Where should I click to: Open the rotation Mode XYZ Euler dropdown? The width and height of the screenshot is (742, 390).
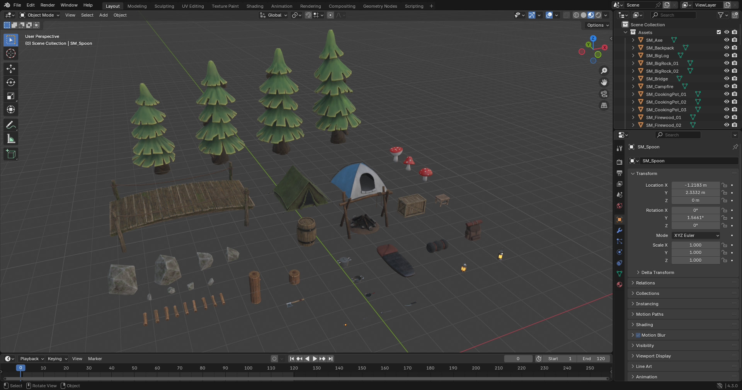(x=696, y=235)
